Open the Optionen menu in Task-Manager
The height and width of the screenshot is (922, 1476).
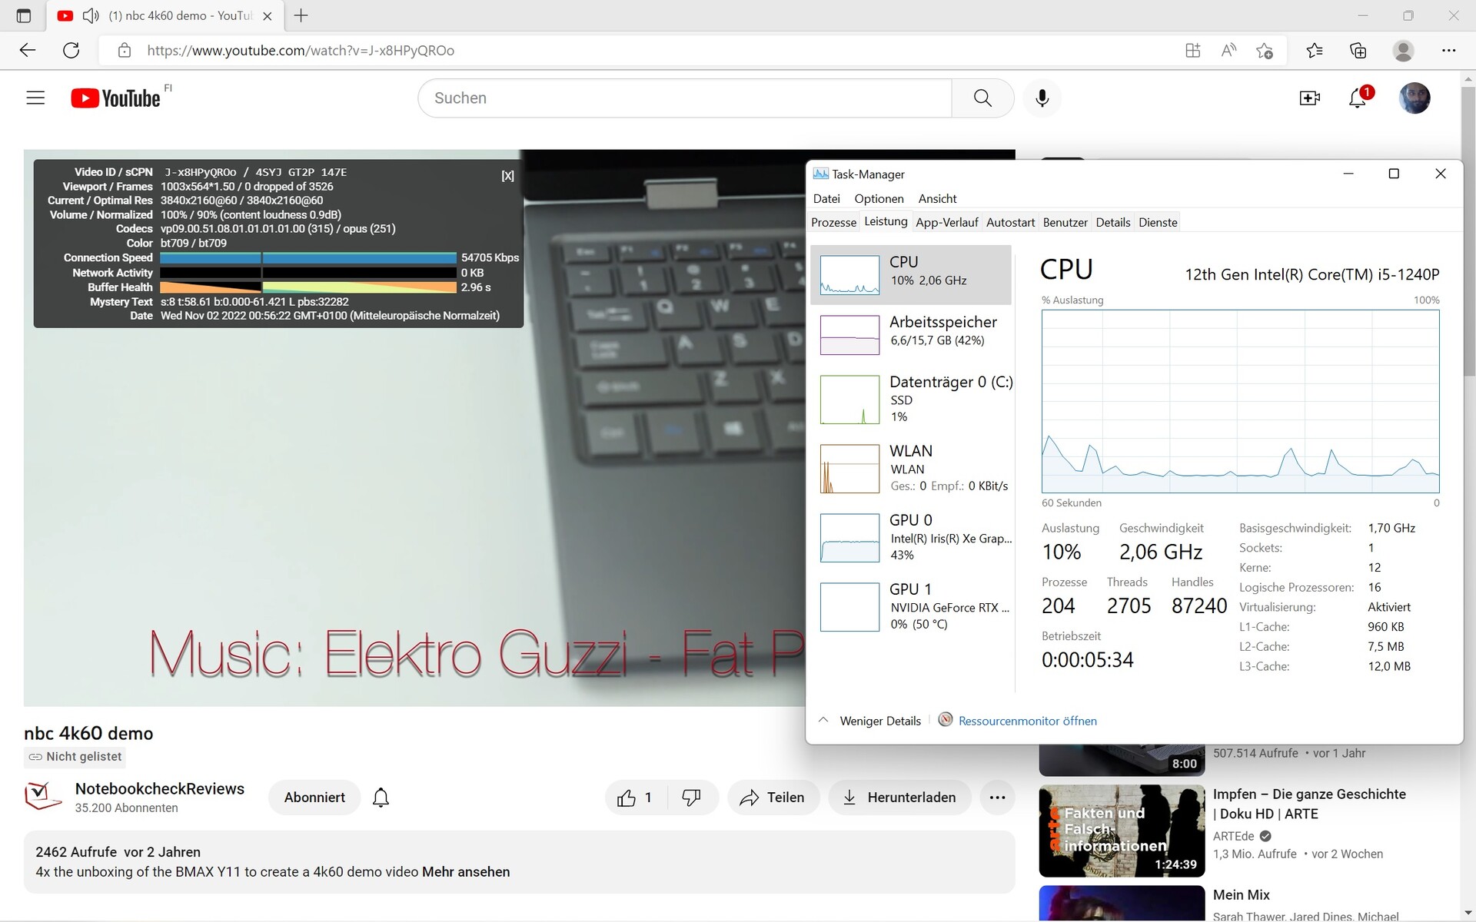879,198
